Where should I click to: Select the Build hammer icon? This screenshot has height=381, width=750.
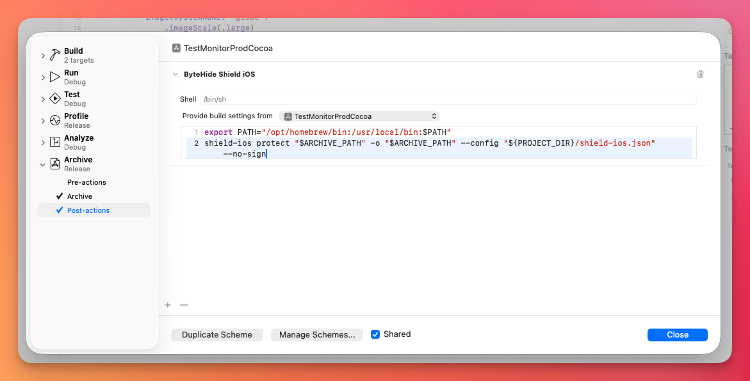(55, 54)
